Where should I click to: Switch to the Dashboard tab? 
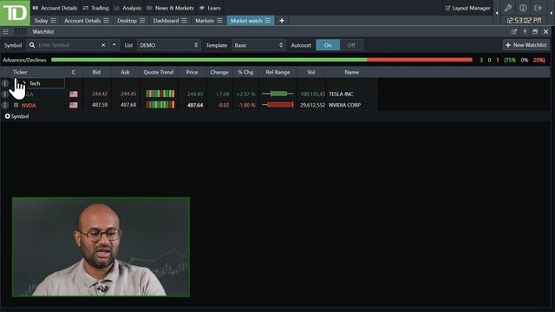[166, 21]
